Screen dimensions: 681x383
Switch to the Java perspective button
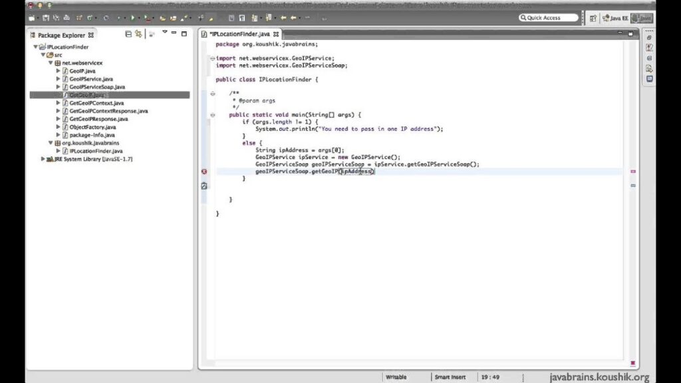tap(642, 18)
